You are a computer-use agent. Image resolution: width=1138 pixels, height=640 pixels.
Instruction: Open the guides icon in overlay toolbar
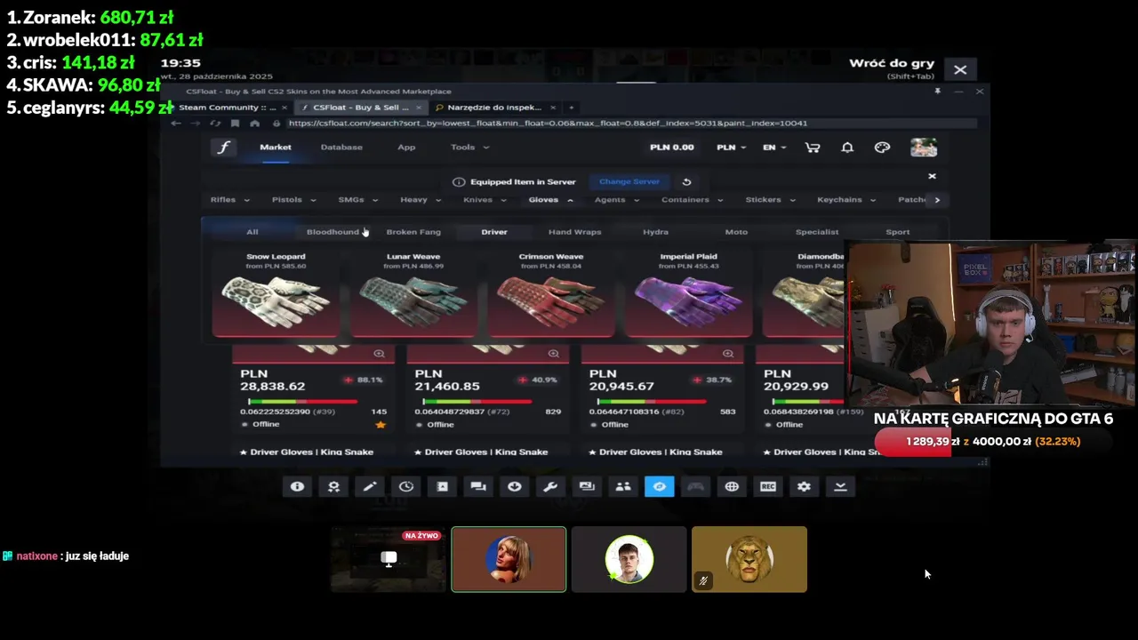click(x=442, y=486)
